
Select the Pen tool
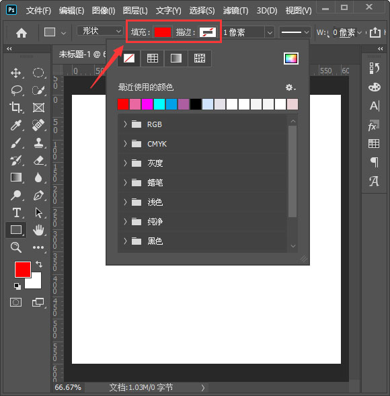pos(38,195)
